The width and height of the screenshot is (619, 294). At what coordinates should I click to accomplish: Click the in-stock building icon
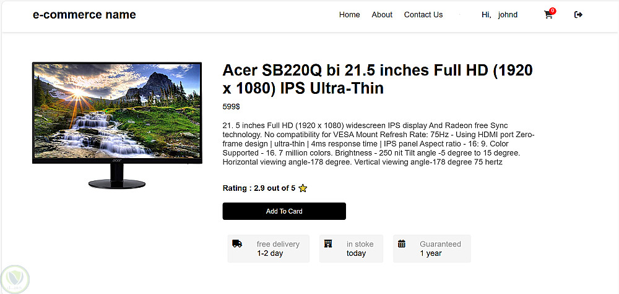(x=328, y=244)
